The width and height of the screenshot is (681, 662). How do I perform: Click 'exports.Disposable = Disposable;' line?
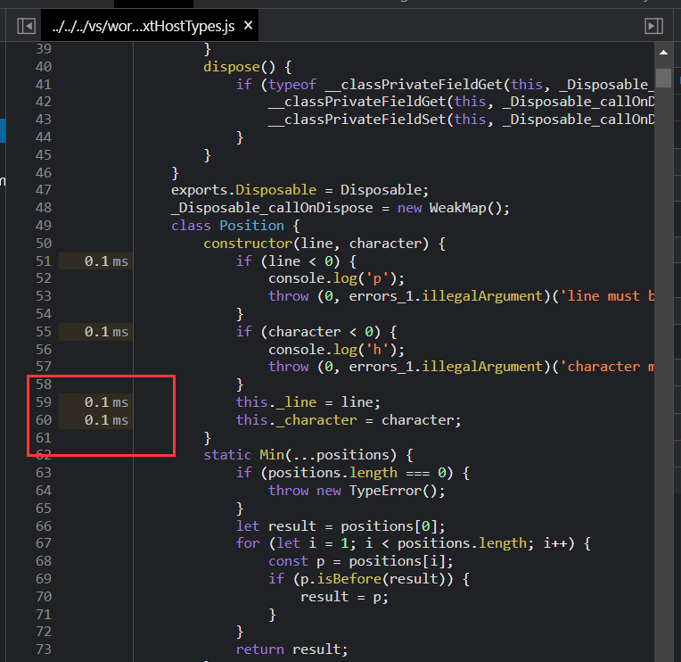pyautogui.click(x=299, y=190)
